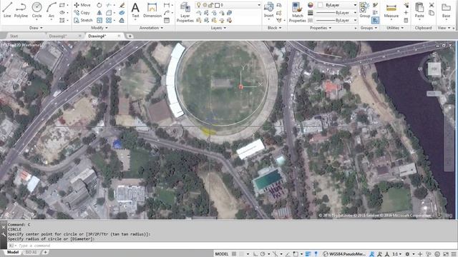Click the MODEL space button in status bar
This screenshot has height=257, width=458.
pyautogui.click(x=222, y=254)
